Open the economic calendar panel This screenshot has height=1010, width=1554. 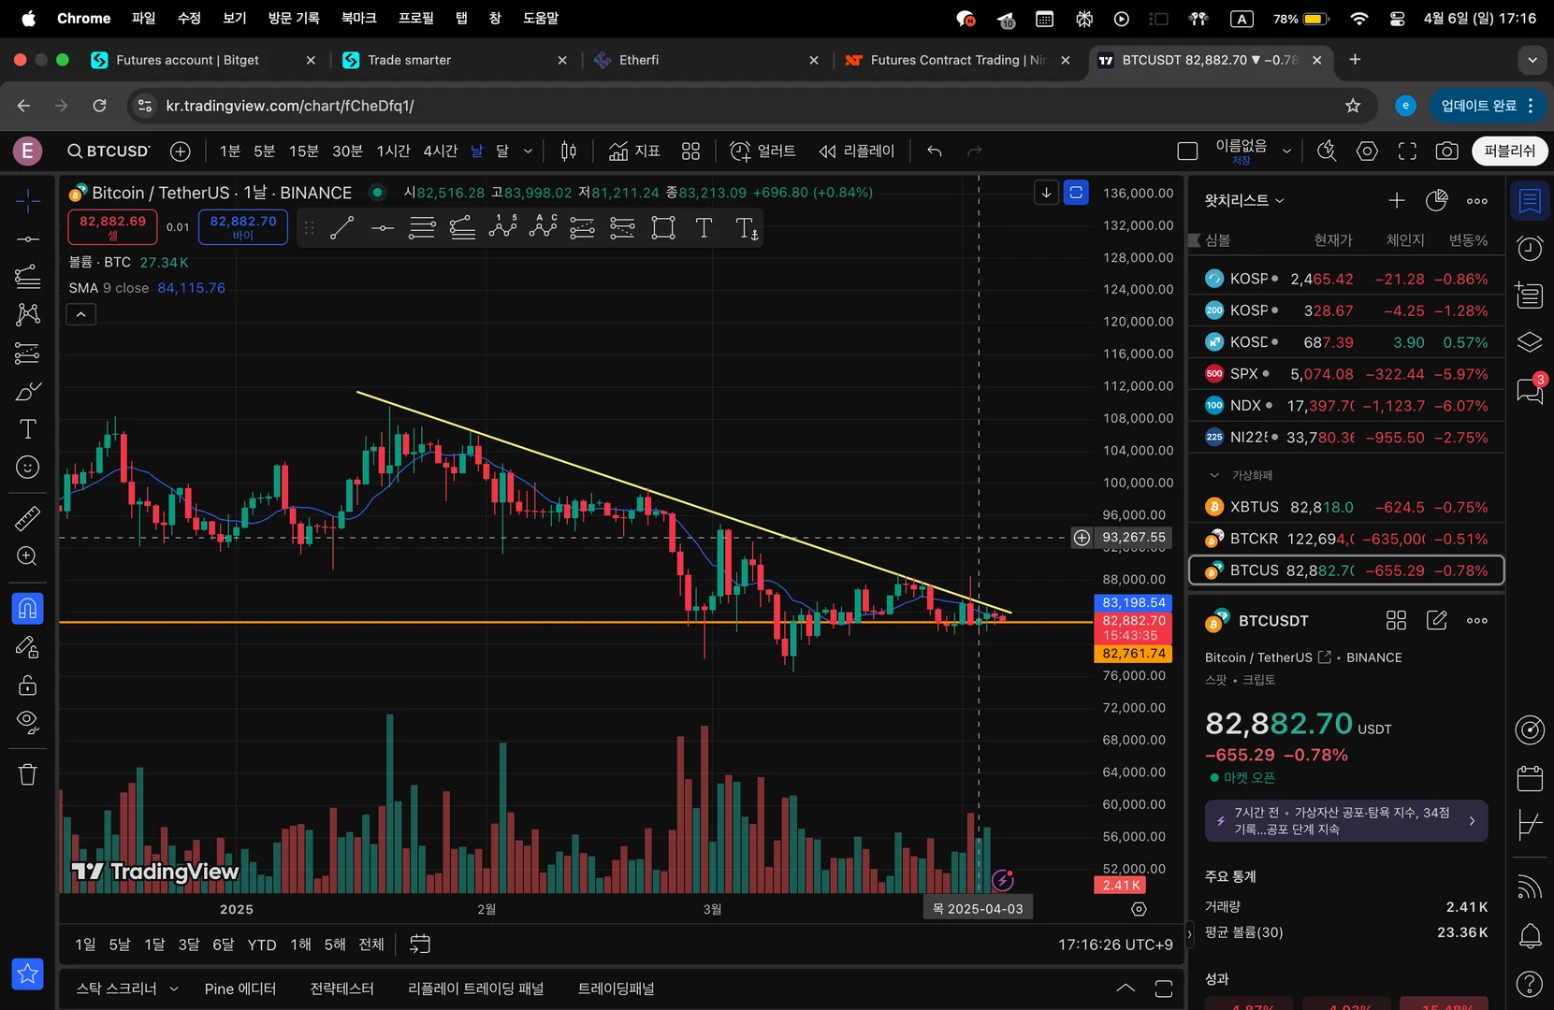pos(1530,778)
